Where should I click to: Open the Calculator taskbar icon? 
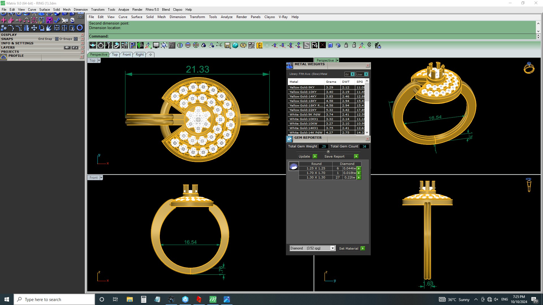[144, 299]
